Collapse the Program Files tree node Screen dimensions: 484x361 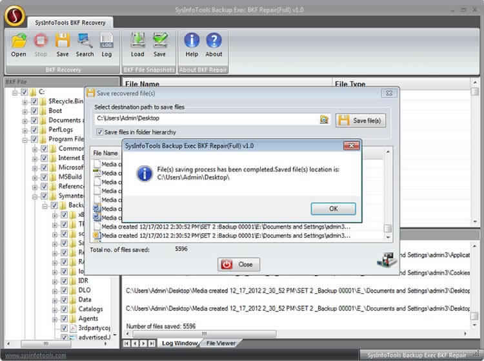25,139
